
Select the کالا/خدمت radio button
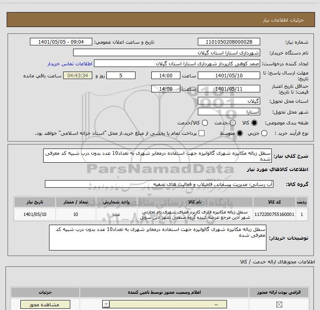[x=205, y=123]
